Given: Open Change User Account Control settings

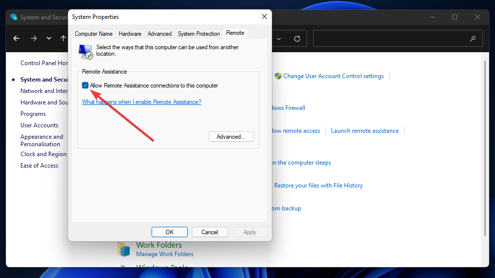Looking at the screenshot, I should click(x=333, y=76).
